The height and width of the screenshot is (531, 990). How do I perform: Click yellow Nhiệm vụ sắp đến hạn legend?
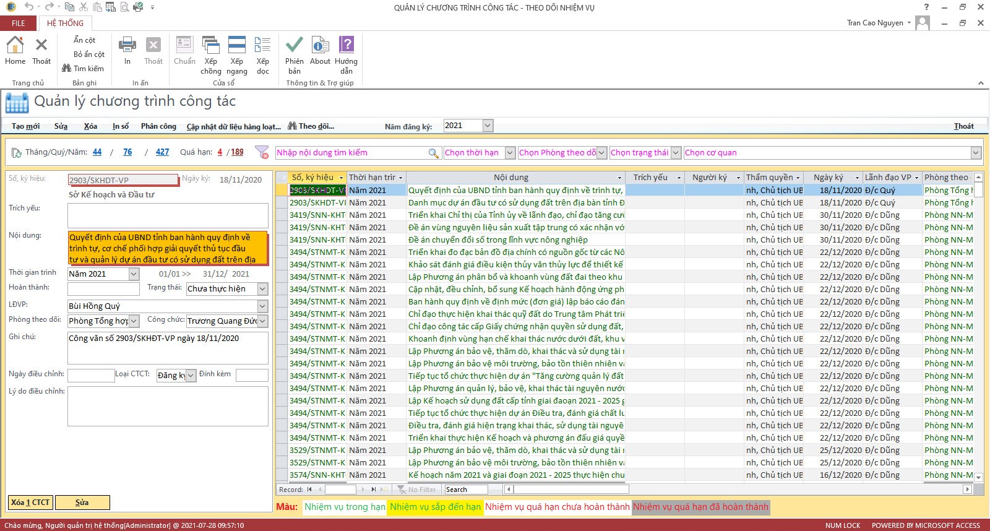pos(435,507)
